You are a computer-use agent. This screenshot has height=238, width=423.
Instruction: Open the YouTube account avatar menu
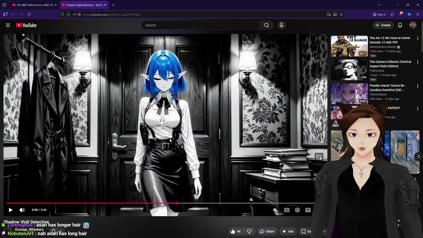pyautogui.click(x=413, y=25)
